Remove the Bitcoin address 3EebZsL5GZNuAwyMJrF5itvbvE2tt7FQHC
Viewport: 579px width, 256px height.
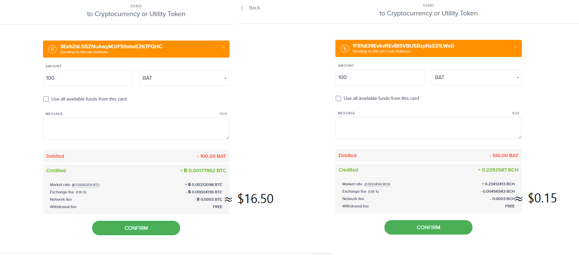(223, 48)
